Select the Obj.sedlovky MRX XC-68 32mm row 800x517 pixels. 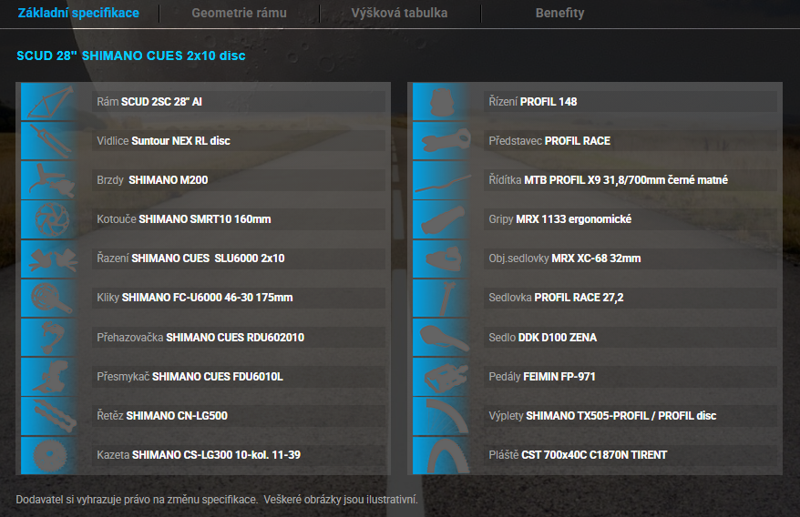(631, 258)
